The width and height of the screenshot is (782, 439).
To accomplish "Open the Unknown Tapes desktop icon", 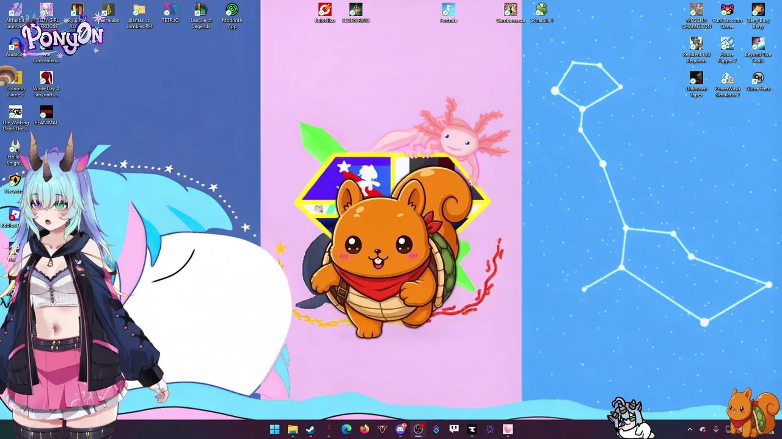I will [696, 84].
